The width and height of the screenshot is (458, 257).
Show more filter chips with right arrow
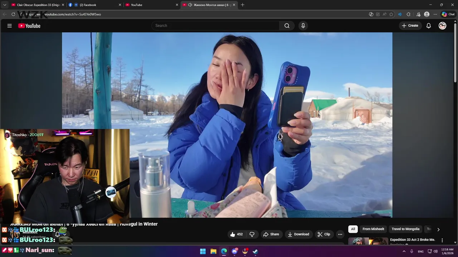(438, 230)
